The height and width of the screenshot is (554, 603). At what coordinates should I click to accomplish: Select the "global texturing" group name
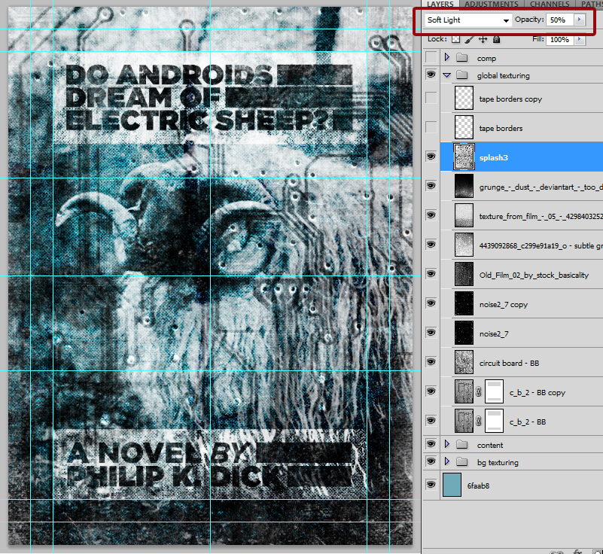pos(504,76)
